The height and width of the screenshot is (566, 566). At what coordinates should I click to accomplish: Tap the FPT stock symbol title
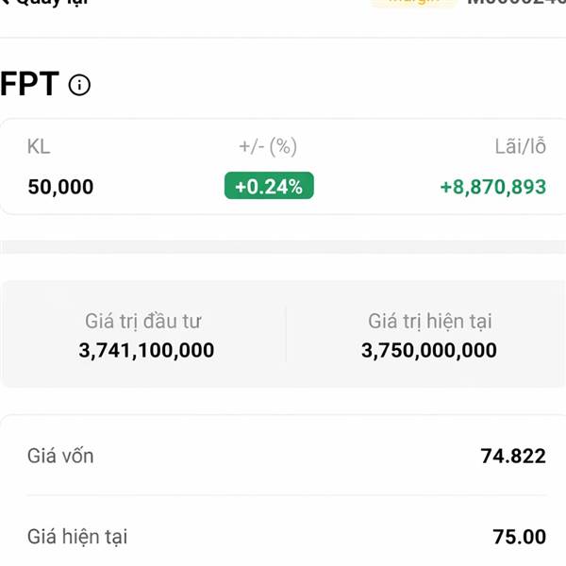pyautogui.click(x=31, y=86)
